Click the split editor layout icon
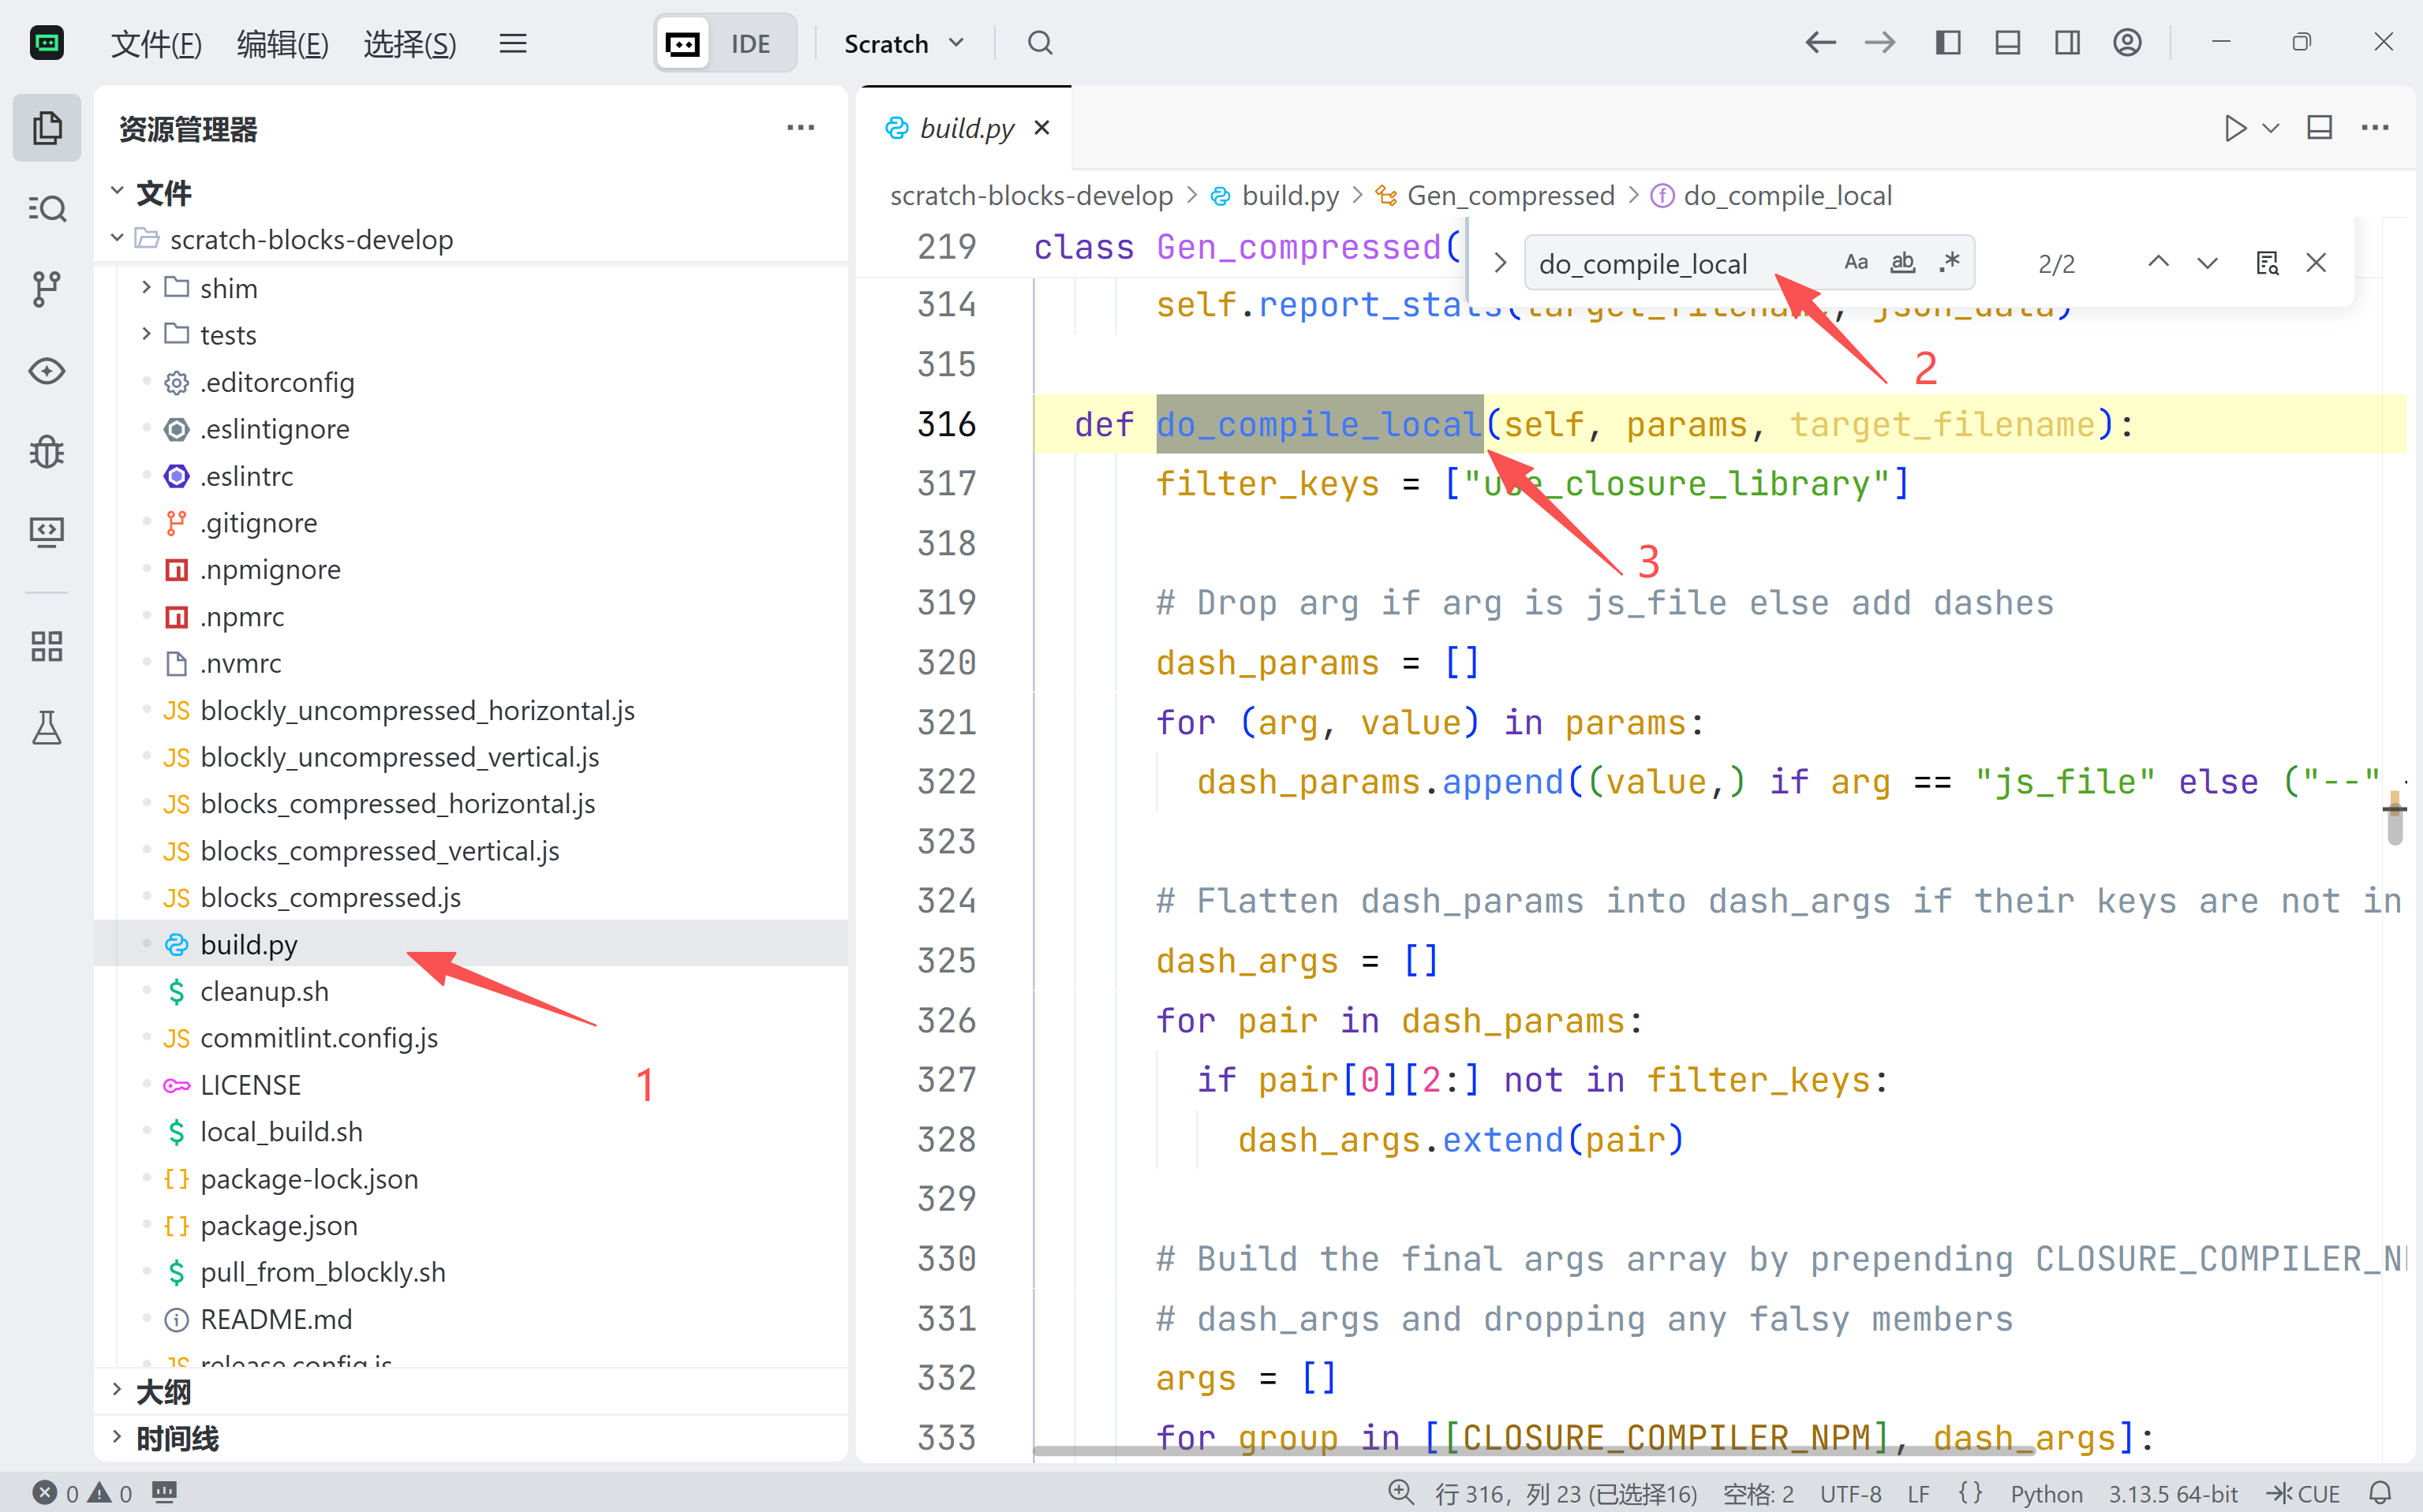Image resolution: width=2423 pixels, height=1512 pixels. click(x=2319, y=128)
